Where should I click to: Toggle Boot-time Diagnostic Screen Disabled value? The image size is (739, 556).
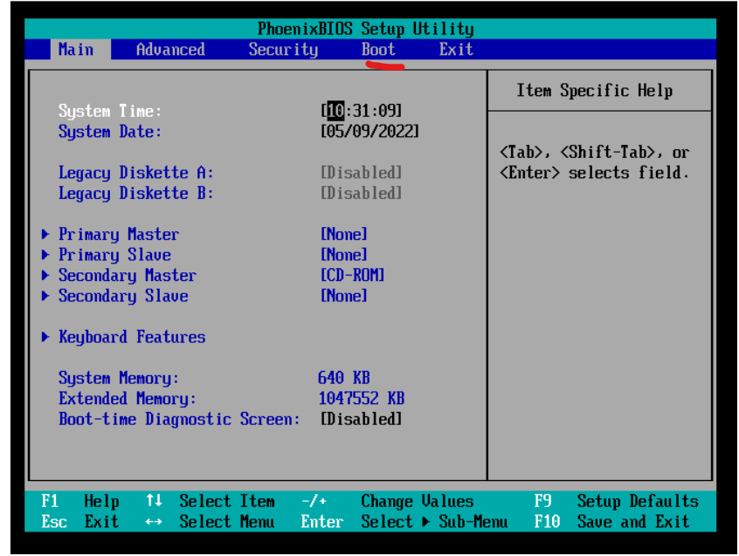pyautogui.click(x=361, y=419)
